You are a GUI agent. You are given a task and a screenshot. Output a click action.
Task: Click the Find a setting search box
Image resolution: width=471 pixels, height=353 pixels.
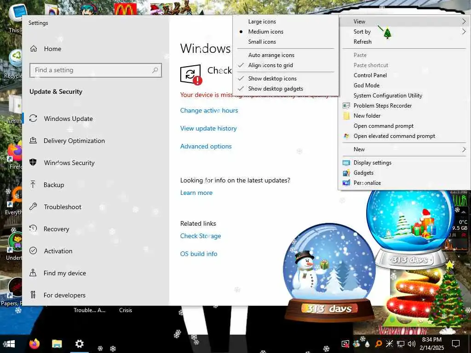pyautogui.click(x=96, y=70)
